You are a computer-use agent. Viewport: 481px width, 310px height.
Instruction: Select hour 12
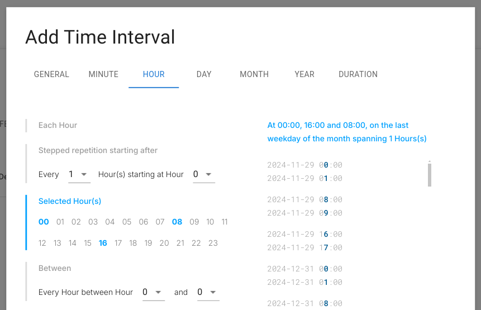coord(42,243)
